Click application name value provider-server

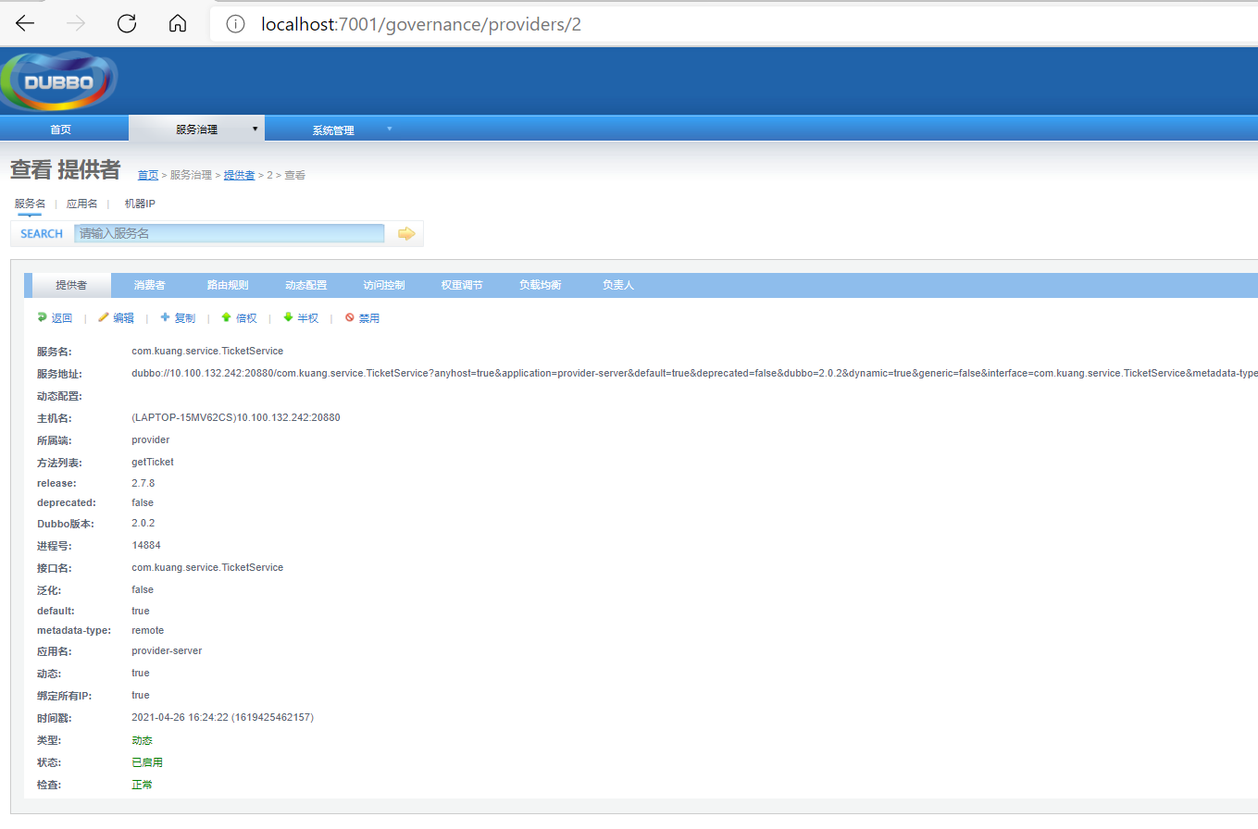(x=167, y=650)
